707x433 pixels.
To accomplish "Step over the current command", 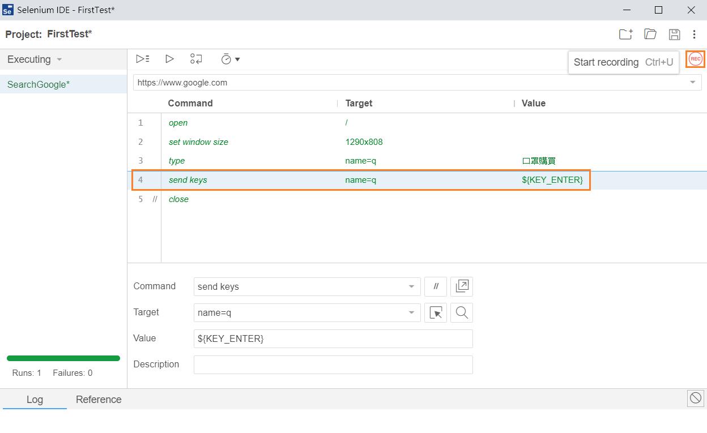I will 196,59.
